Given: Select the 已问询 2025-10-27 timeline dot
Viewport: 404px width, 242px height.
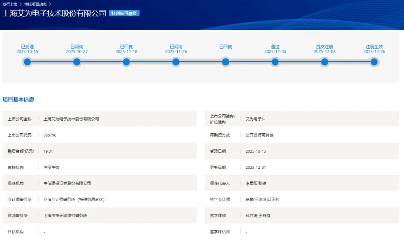Looking at the screenshot, I should 77,62.
